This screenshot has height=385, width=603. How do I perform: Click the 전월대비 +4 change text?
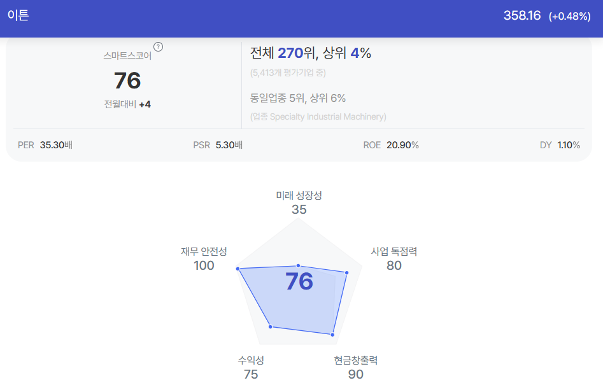point(127,104)
